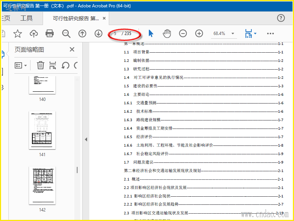Screen dimensions: 294x221
Task: Add the bookmark star to this file
Action: 18,34
